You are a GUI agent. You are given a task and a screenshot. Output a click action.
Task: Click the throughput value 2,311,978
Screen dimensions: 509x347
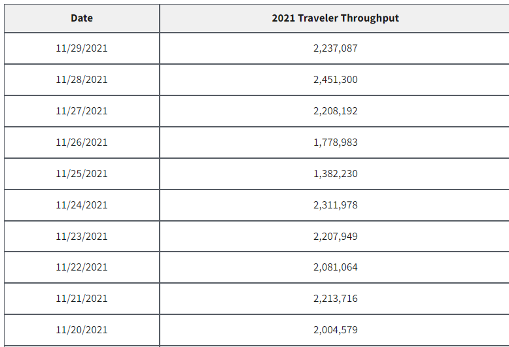tap(336, 205)
